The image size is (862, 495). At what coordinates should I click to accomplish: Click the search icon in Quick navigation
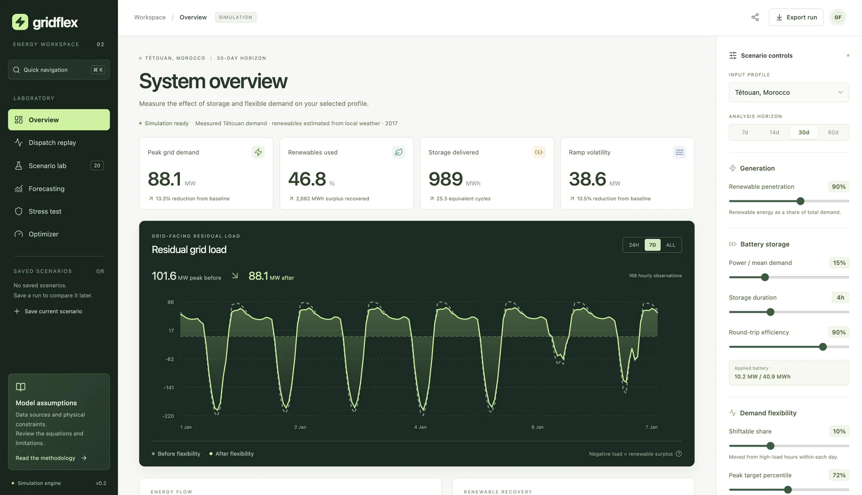(17, 69)
